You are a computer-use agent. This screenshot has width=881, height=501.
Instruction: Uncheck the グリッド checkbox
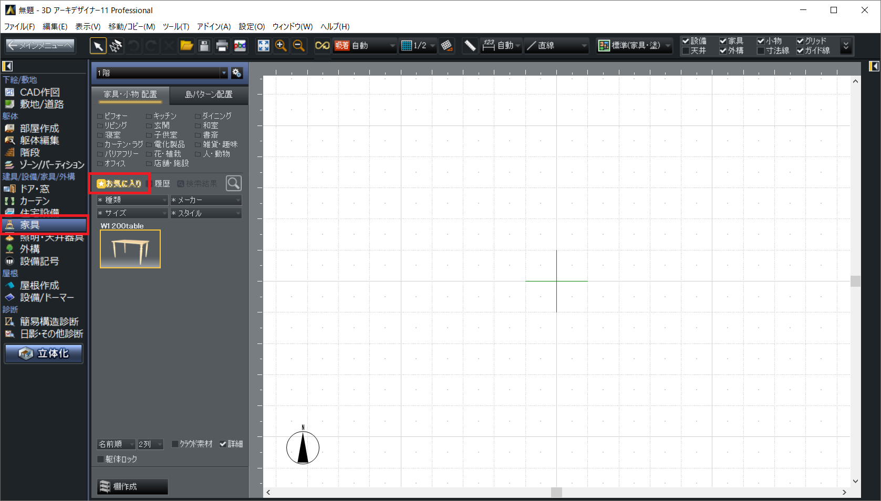point(800,41)
